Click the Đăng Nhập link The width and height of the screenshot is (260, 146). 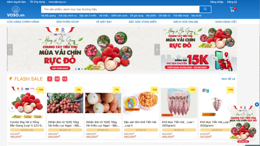click(x=217, y=2)
